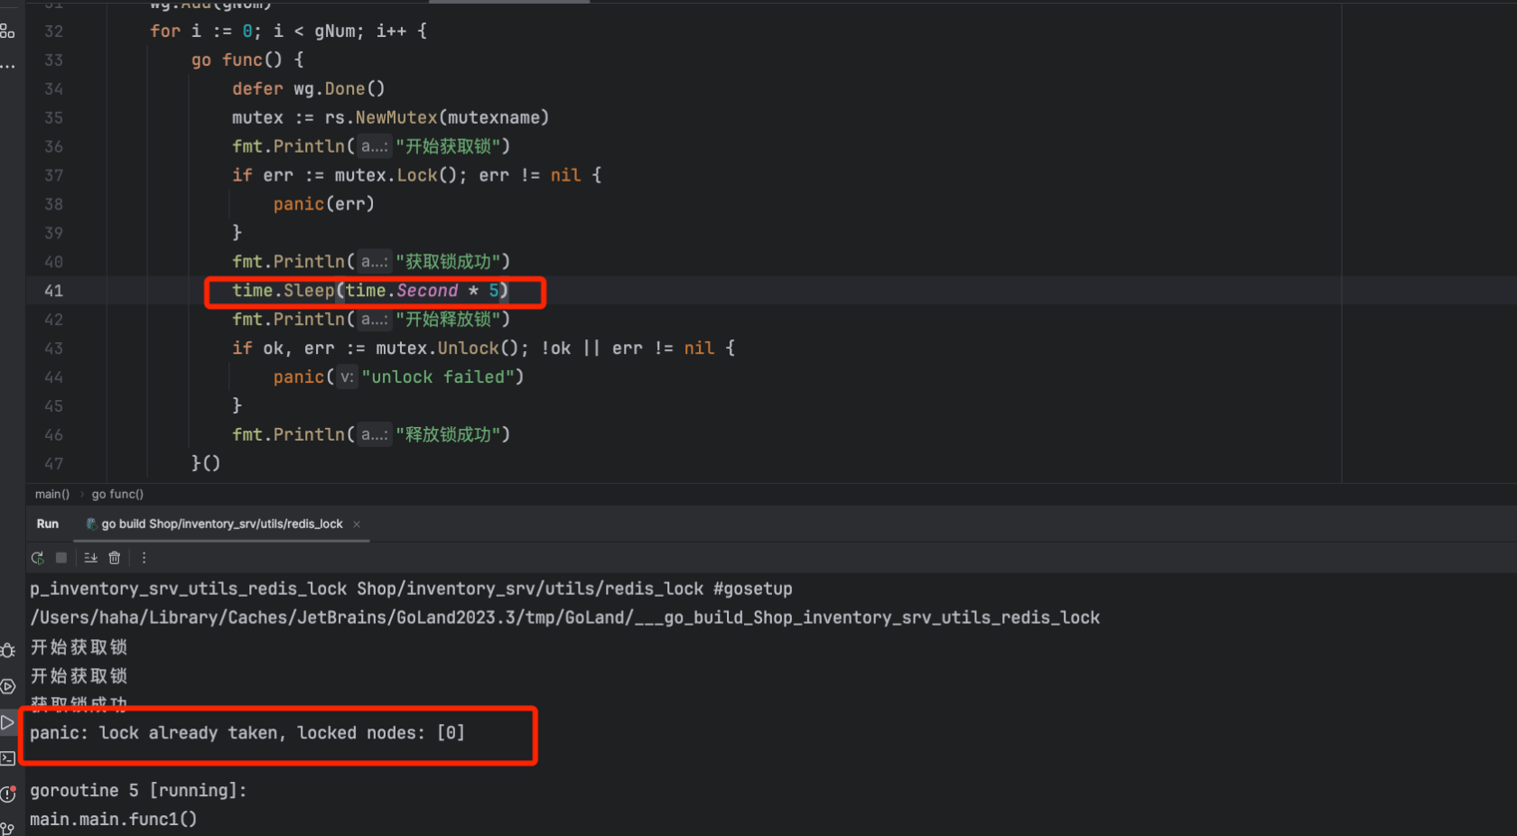The height and width of the screenshot is (836, 1517).
Task: Rerun the go build configuration
Action: (37, 558)
